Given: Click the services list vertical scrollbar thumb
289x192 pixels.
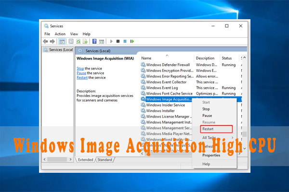Looking at the screenshot, I should (x=245, y=134).
